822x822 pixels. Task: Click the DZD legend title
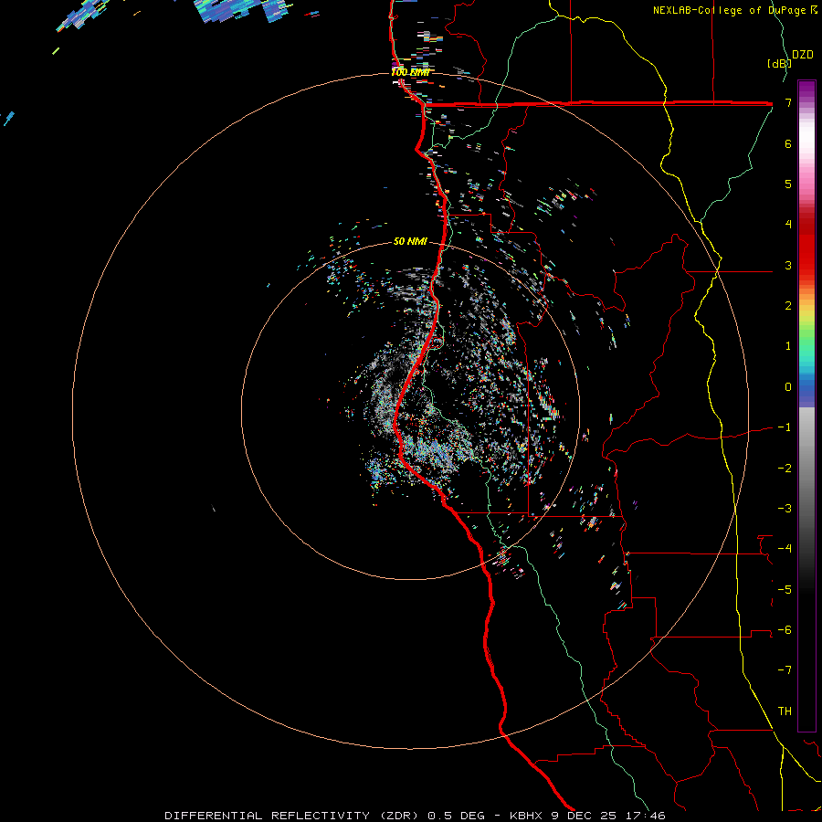tap(803, 55)
